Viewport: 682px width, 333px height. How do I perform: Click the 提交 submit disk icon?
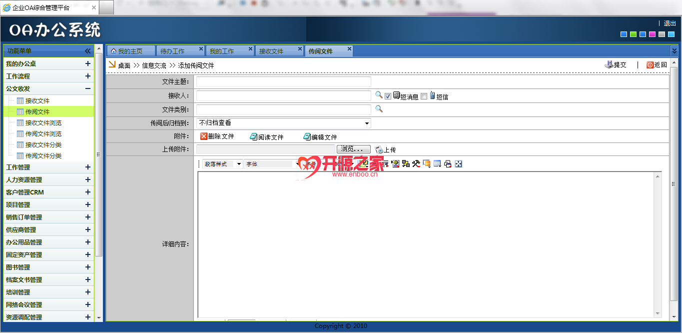click(x=609, y=65)
